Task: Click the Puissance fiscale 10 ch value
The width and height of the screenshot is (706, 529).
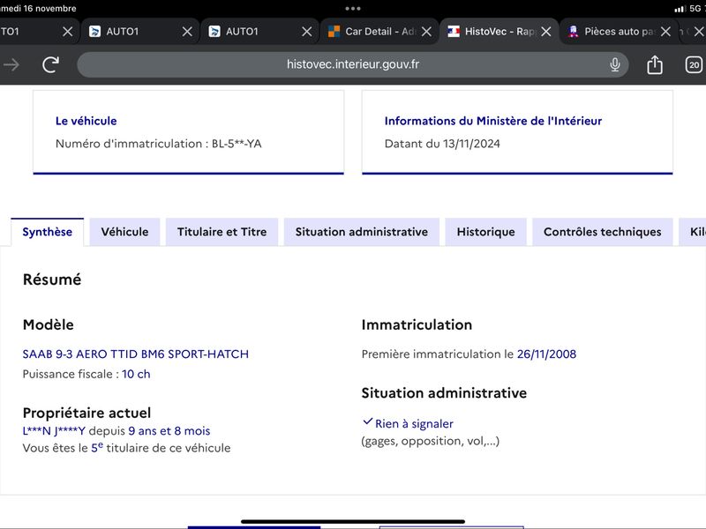Action: (136, 374)
